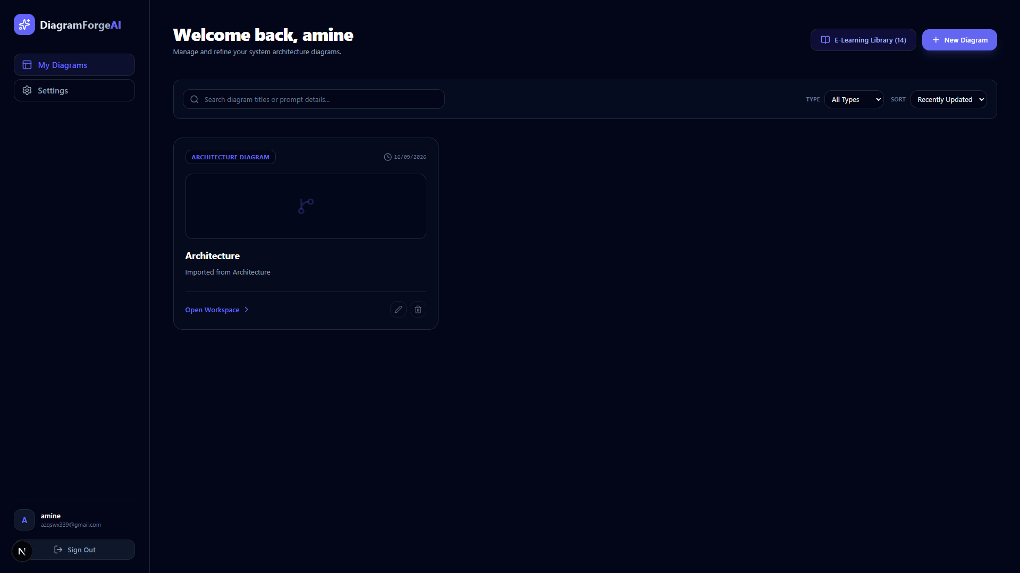
Task: Click the amine username in the sidebar
Action: (x=50, y=516)
